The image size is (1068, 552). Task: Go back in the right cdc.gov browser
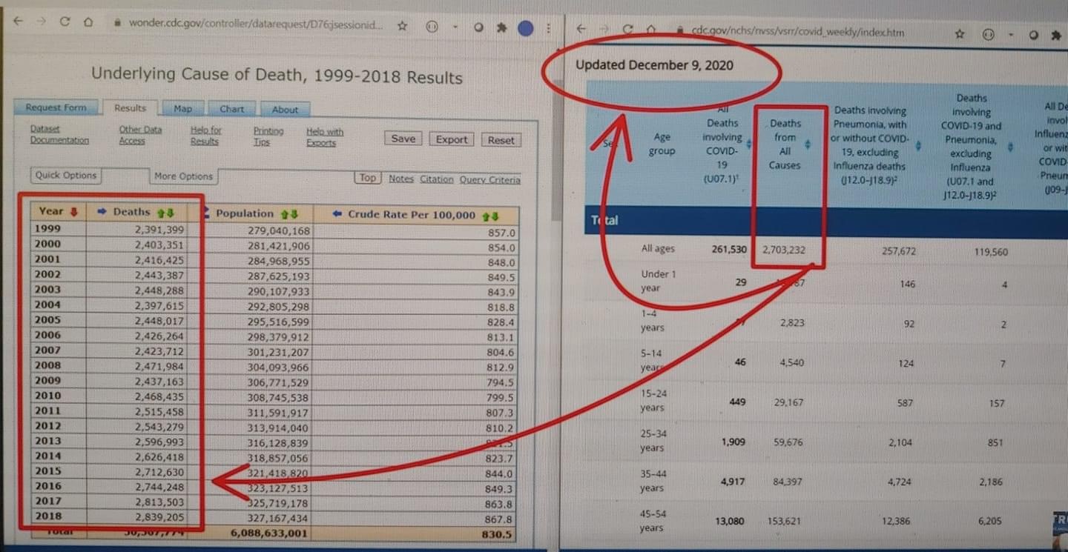581,30
